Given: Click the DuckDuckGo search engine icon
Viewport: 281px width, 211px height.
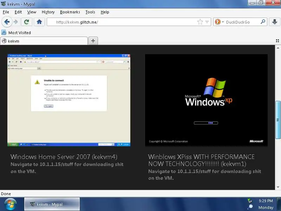Looking at the screenshot, I should pos(217,22).
